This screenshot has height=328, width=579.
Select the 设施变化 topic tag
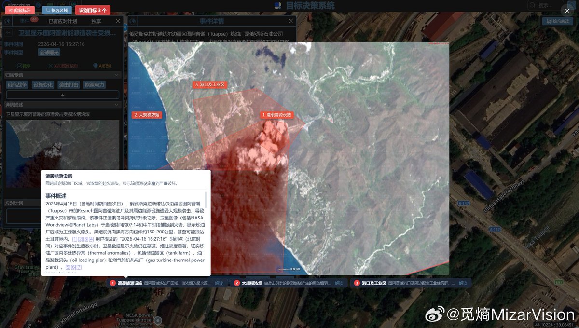coord(43,85)
